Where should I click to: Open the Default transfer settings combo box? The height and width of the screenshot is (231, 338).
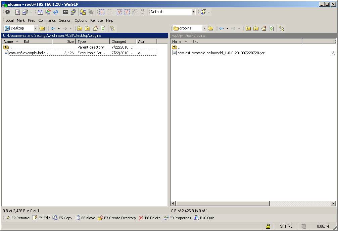tap(173, 12)
